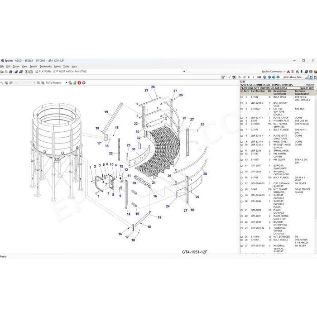Click the printer icon in main toolbar
Image resolution: width=317 pixels, height=317 pixels.
coord(11,72)
